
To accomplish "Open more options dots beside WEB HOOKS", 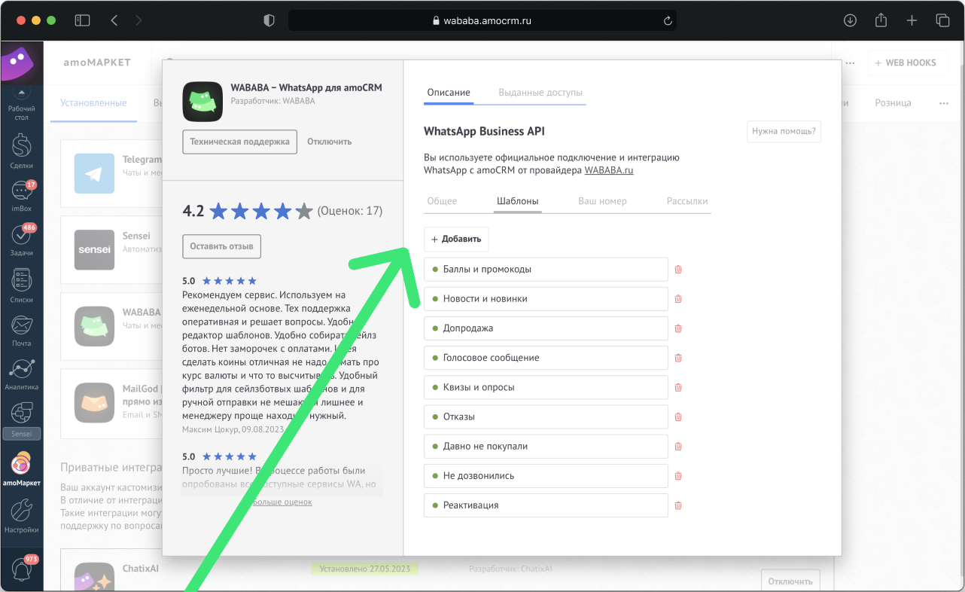I will (851, 63).
